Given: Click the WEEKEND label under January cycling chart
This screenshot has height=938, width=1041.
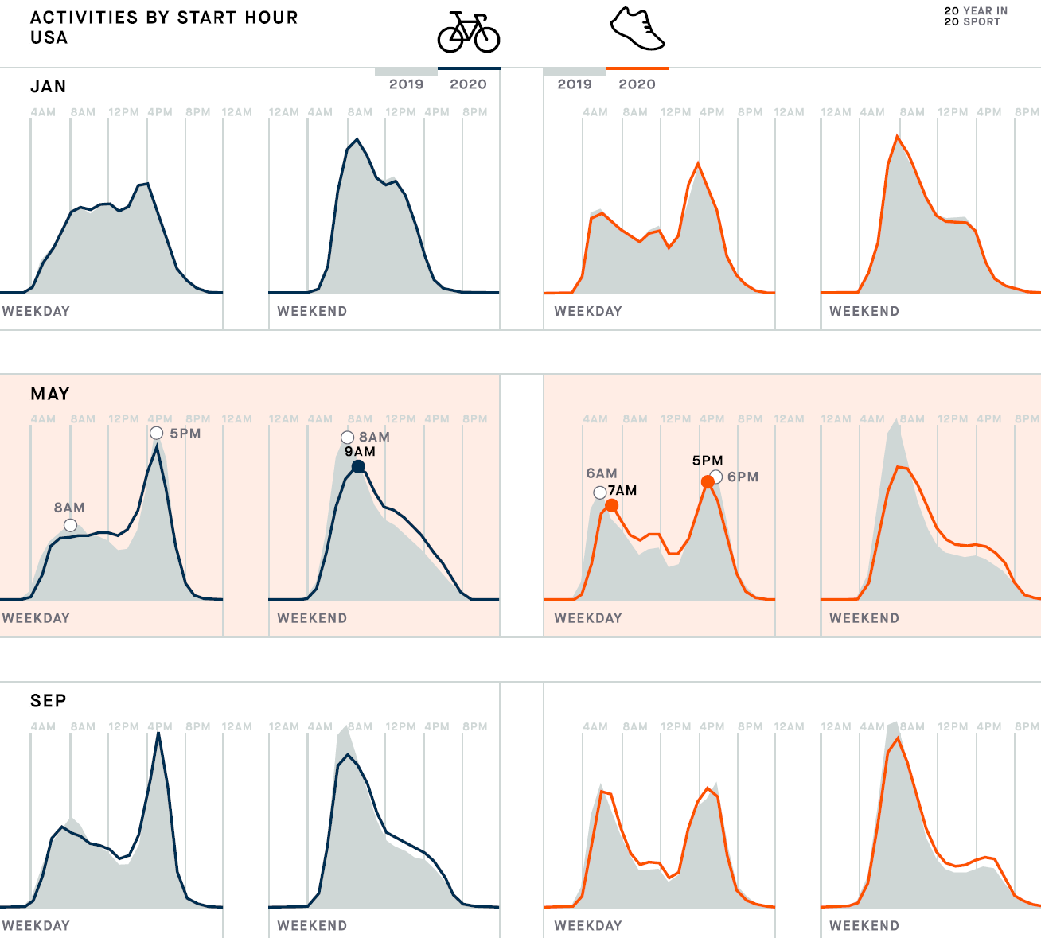Looking at the screenshot, I should click(x=312, y=311).
